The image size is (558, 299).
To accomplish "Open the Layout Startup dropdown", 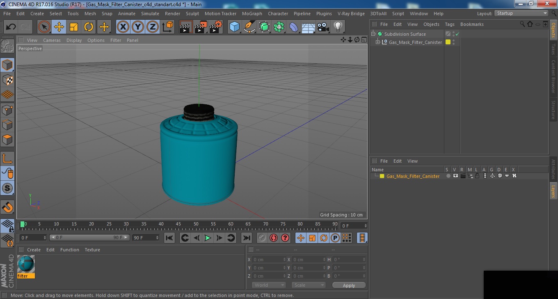I will 521,14.
